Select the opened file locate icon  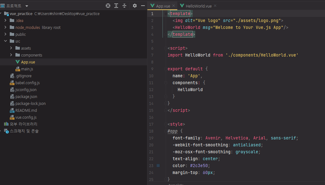108,6
